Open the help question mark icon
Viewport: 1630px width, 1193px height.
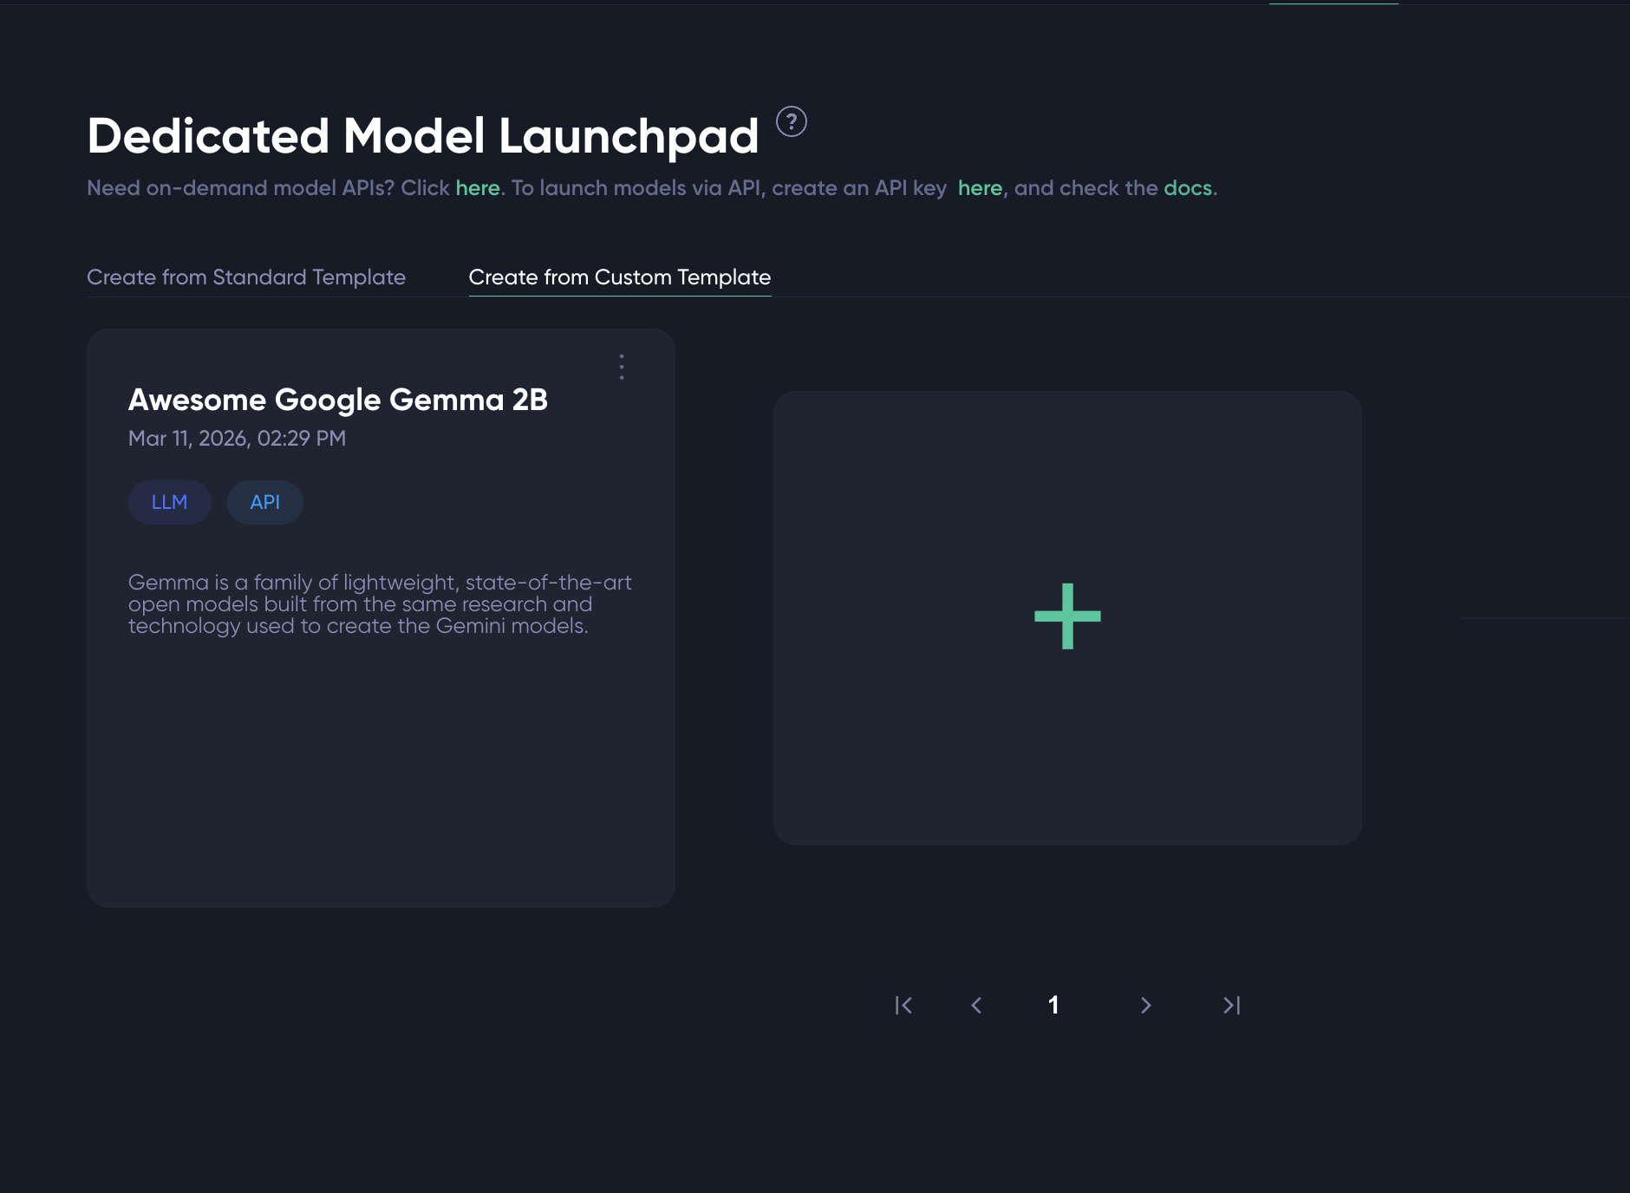pyautogui.click(x=791, y=122)
